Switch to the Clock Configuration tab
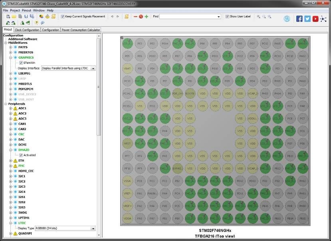 [x=27, y=30]
